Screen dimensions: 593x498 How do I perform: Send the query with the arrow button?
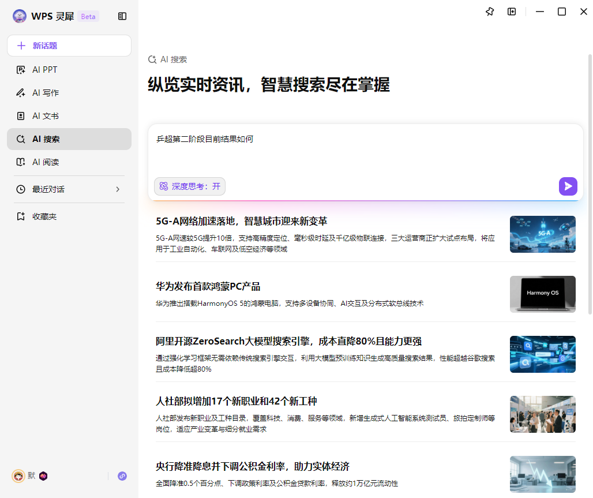568,186
